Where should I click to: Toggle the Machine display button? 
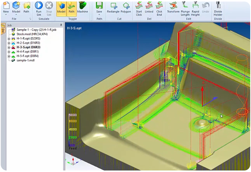point(82,8)
